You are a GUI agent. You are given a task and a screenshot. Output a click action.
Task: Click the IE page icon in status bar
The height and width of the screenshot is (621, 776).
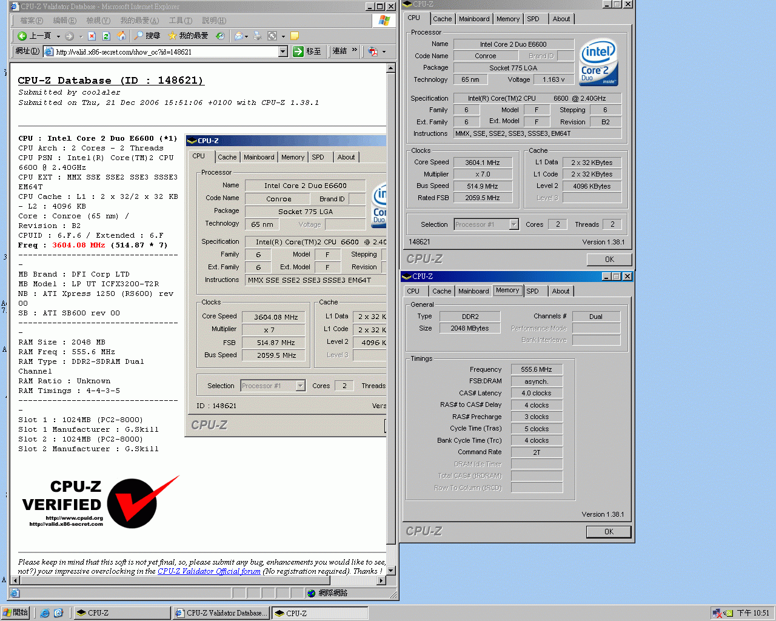point(15,593)
